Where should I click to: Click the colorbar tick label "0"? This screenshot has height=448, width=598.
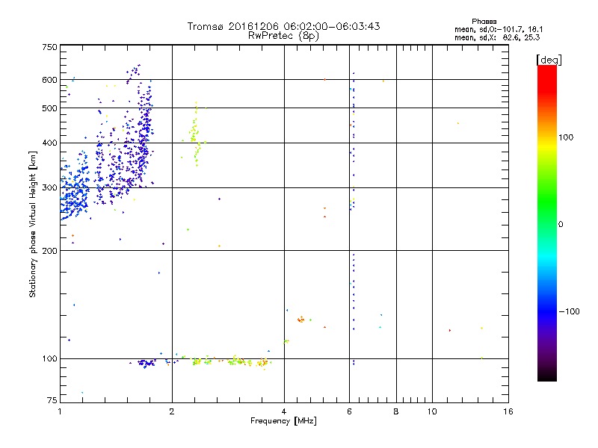point(561,225)
